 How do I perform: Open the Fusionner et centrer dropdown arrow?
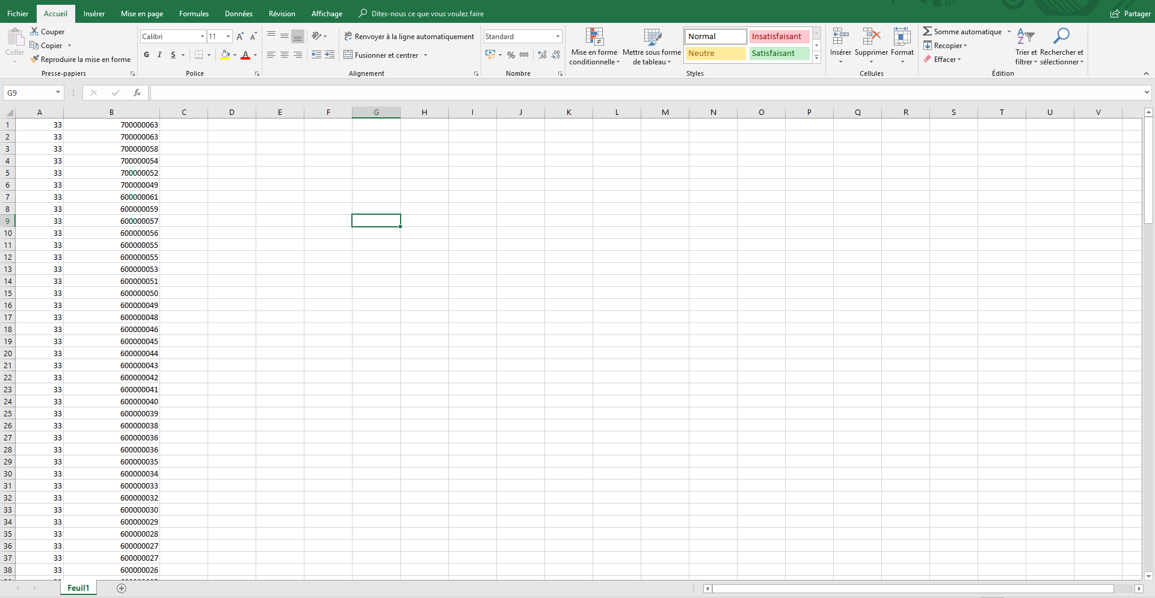(425, 55)
